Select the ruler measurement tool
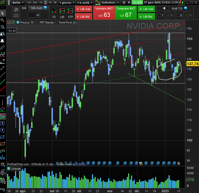Screen dimensions: 199x193 (3, 48)
